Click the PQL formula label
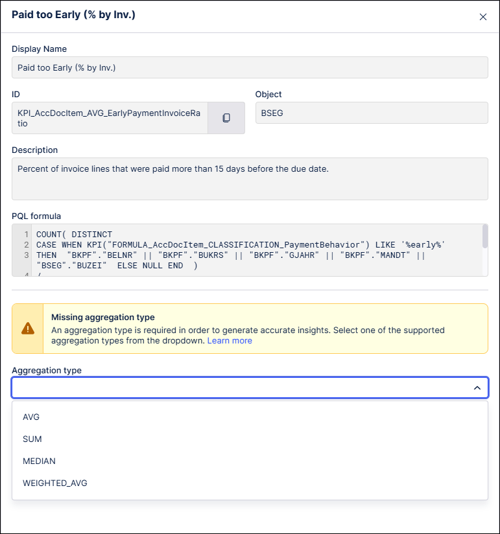The image size is (500, 534). pyautogui.click(x=36, y=216)
